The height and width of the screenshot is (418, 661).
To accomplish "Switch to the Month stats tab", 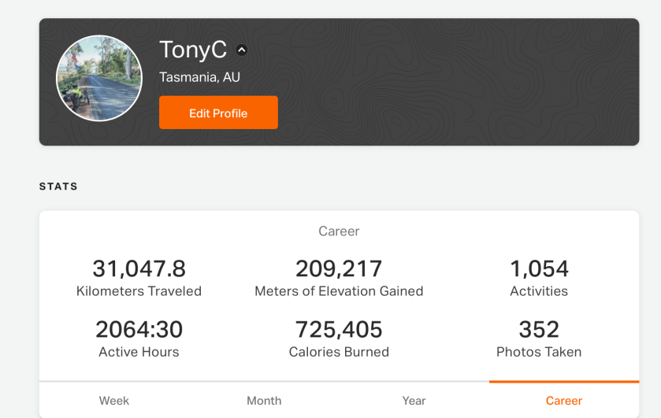I will tap(264, 401).
